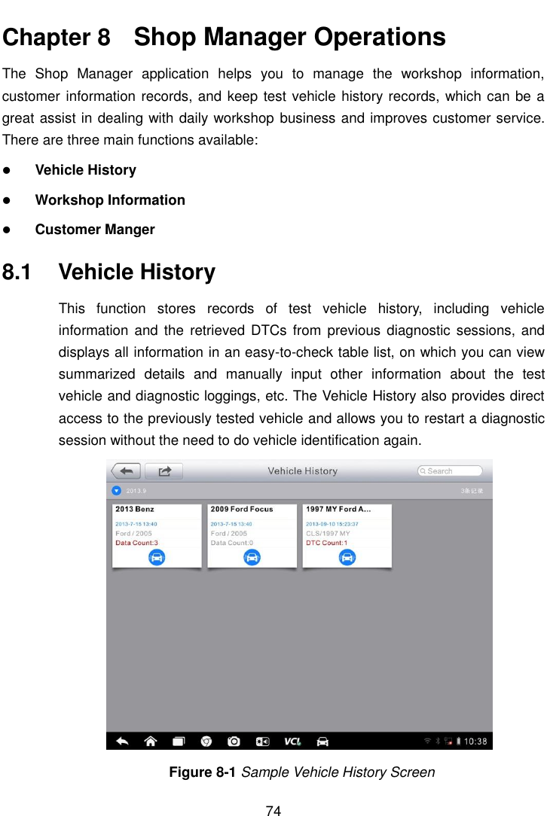The height and width of the screenshot is (816, 547).
Task: Click the 'Customer Manger' bullet item
Action: click(95, 230)
